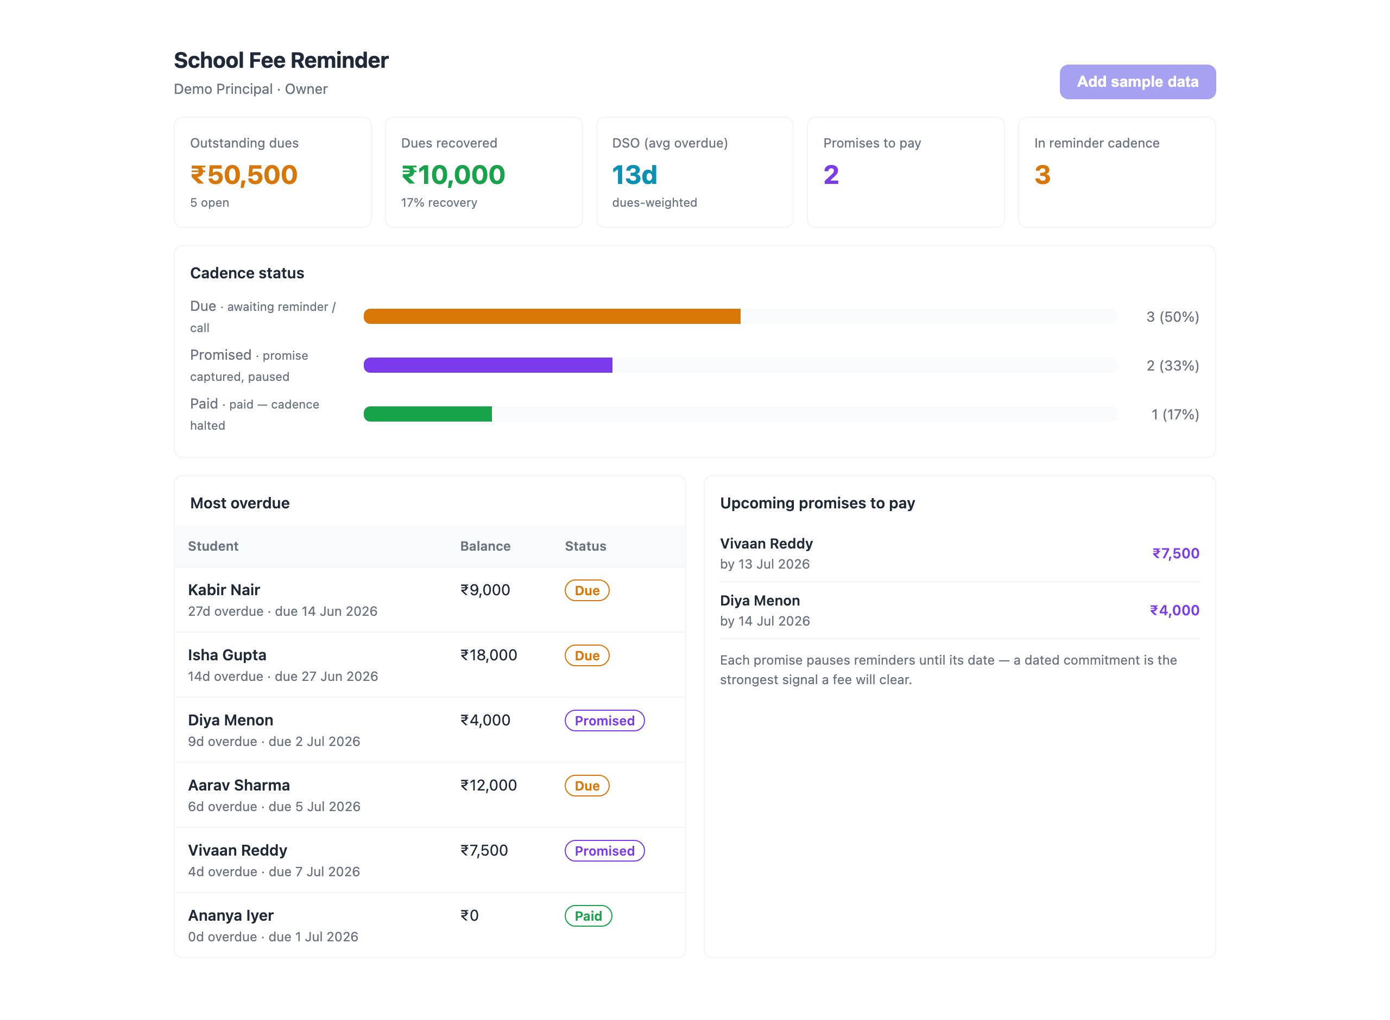Click the ₹7,500 balance in Most overdue table
Viewport: 1390px width, 1020px height.
(x=484, y=850)
